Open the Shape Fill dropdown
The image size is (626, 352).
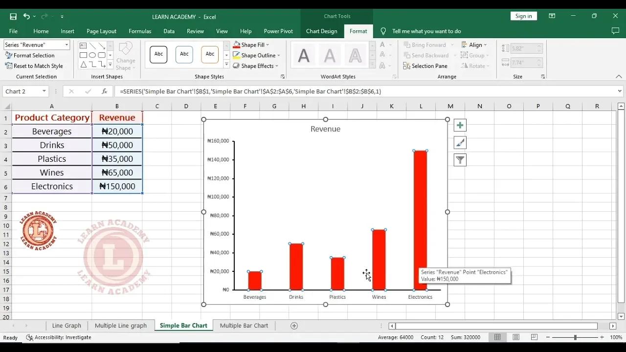coord(267,44)
